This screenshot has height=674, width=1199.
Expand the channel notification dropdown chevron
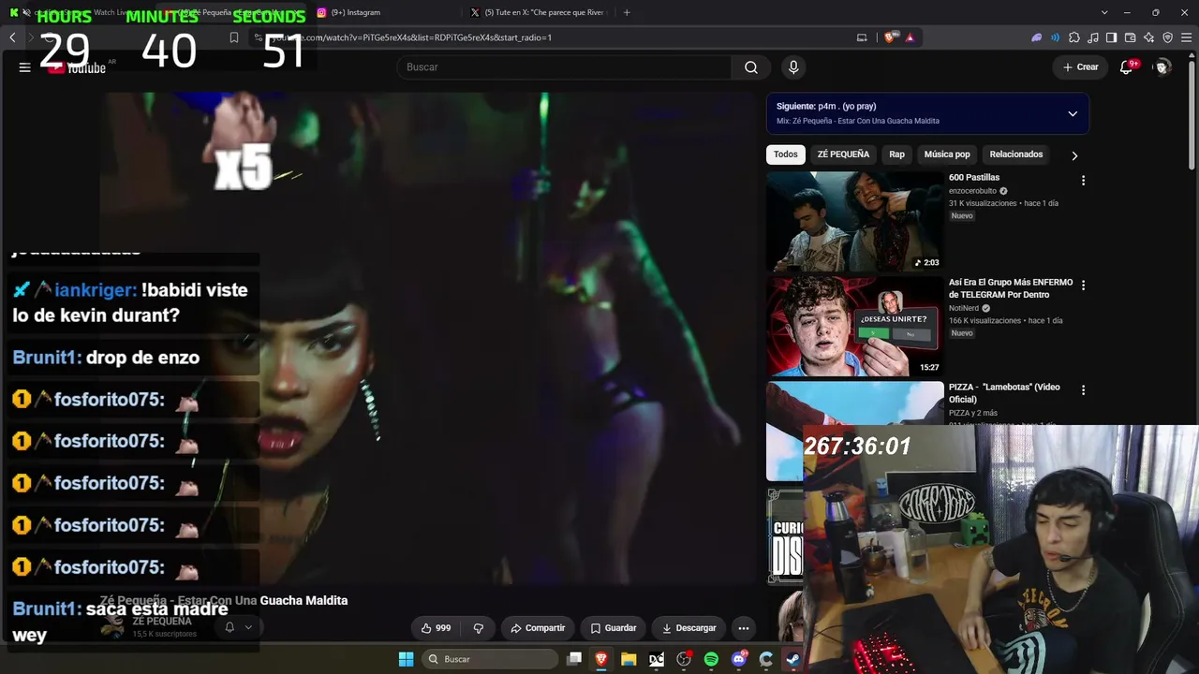[248, 627]
